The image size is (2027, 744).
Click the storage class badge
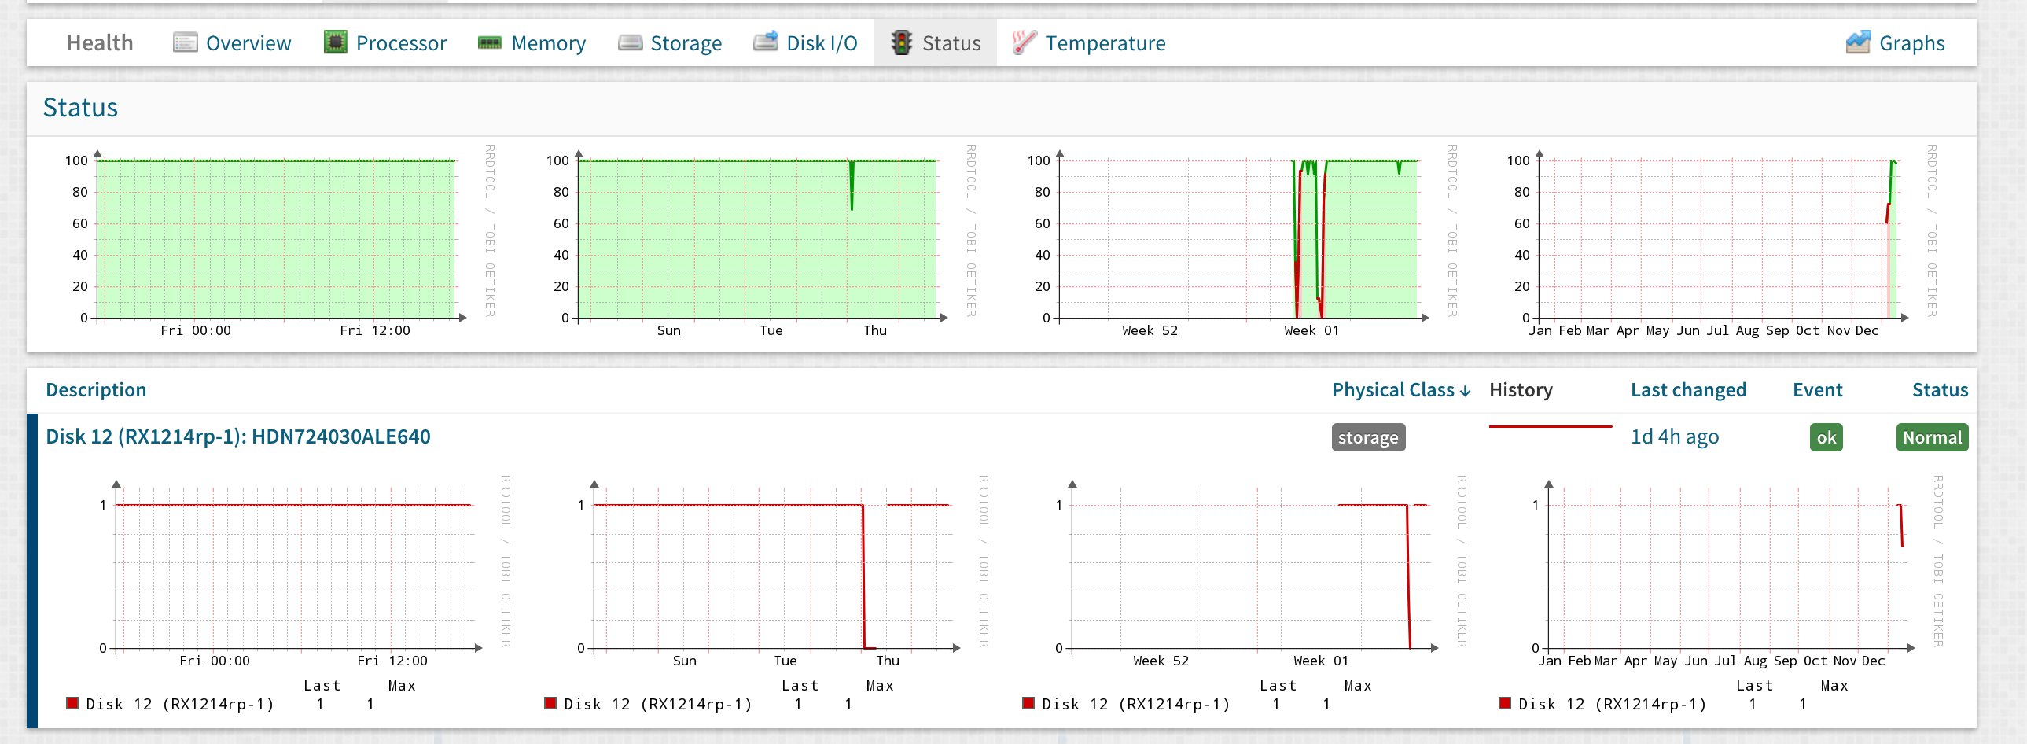[1367, 438]
